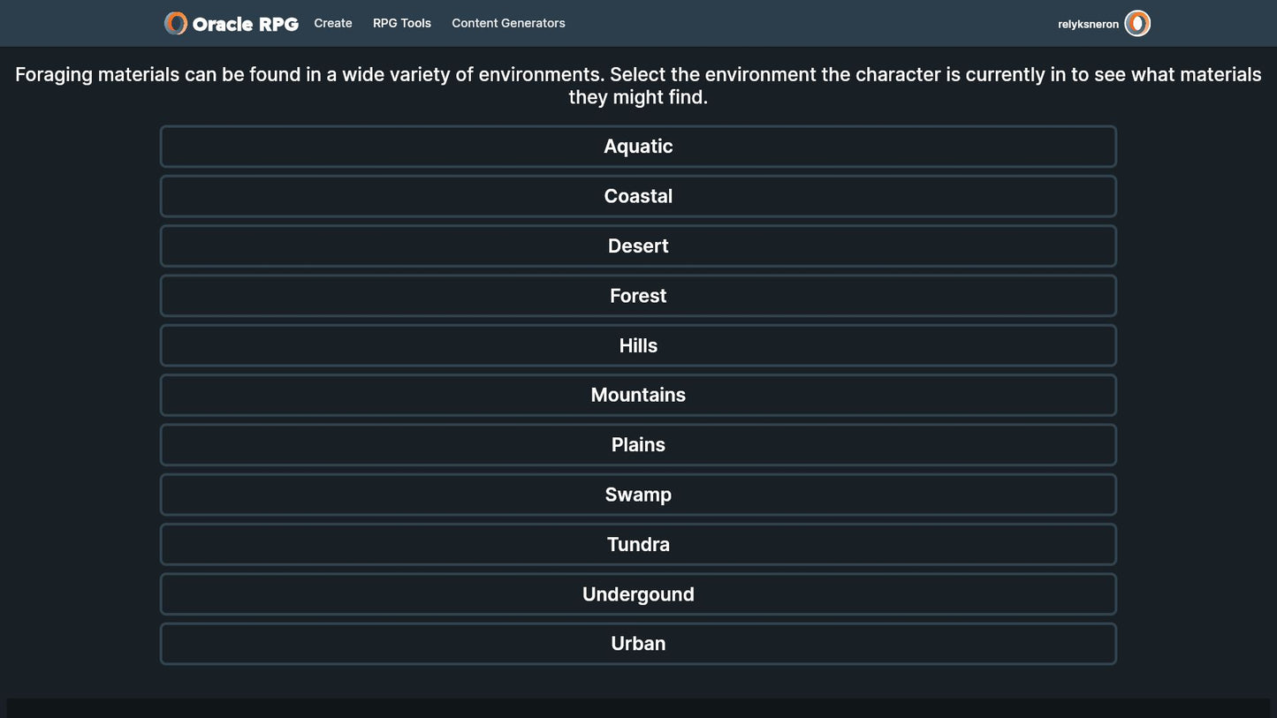Pick the Urban environment
This screenshot has height=718, width=1277.
tap(638, 644)
